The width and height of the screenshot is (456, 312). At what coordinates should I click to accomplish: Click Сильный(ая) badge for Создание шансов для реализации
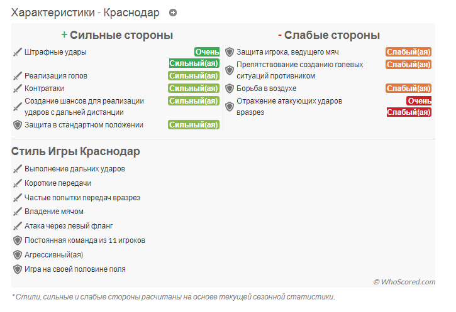pos(194,101)
